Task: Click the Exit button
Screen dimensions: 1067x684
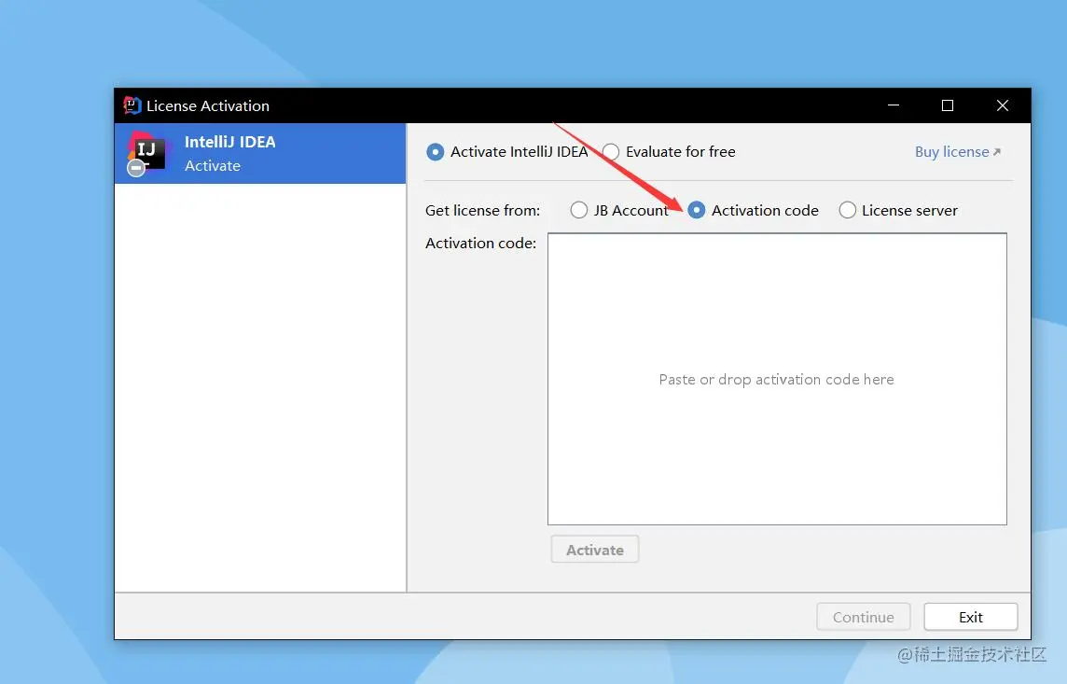Action: pos(970,617)
